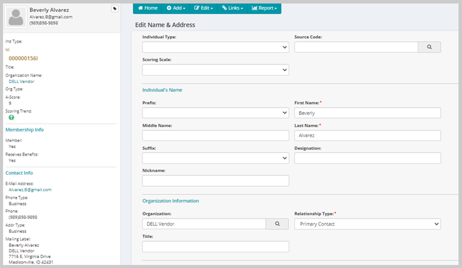Open the DELL Vendor organization link in sidebar
Image resolution: width=462 pixels, height=268 pixels.
pyautogui.click(x=21, y=82)
